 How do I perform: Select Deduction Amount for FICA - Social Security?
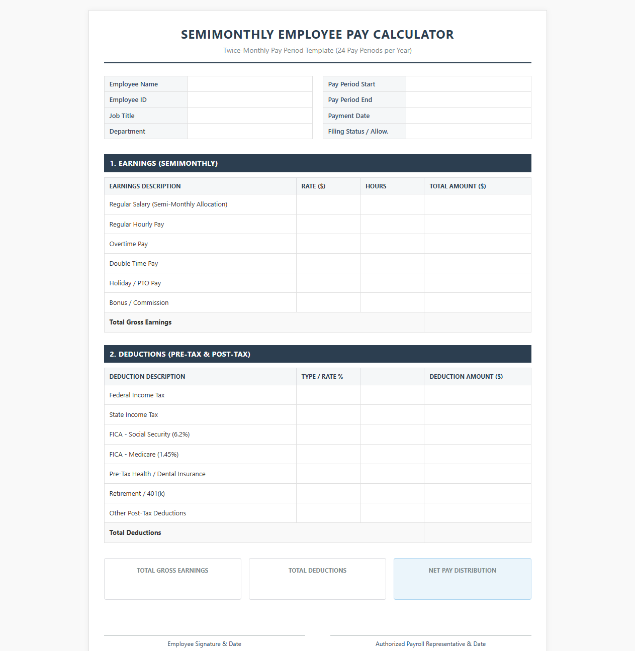[478, 435]
